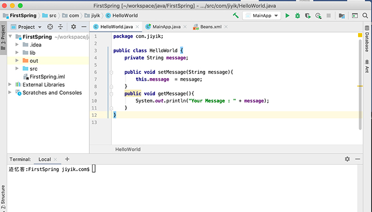
Task: Click the editor vertical scrollbar
Action: click(x=360, y=84)
